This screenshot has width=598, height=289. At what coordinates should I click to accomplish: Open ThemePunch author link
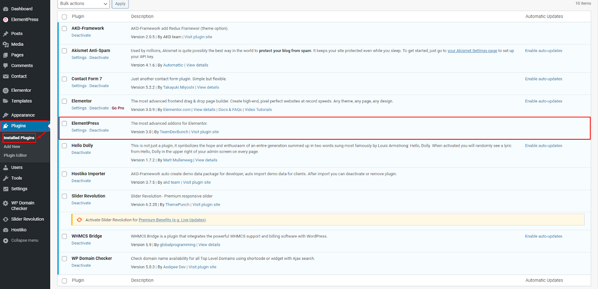click(178, 205)
